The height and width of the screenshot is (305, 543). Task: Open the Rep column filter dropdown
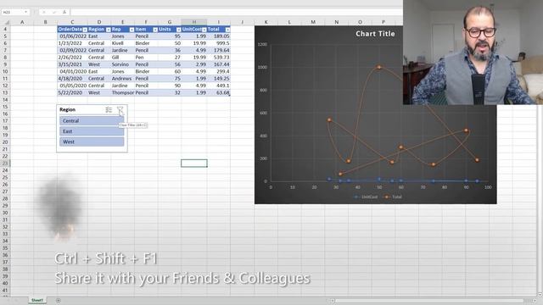[x=132, y=30]
